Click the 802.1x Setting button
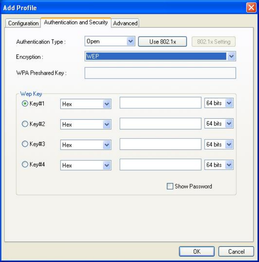Screen dimensions: 259x262 pyautogui.click(x=213, y=42)
